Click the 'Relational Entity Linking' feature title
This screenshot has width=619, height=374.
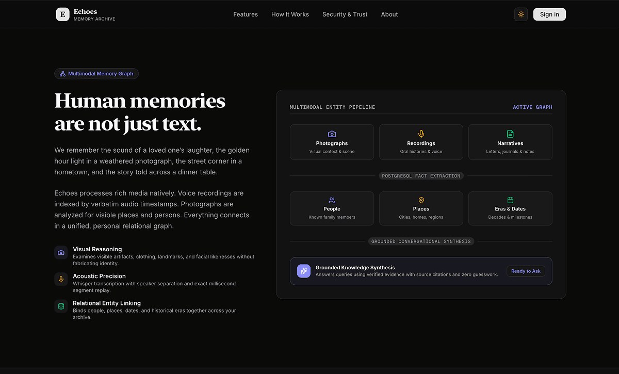coord(107,303)
